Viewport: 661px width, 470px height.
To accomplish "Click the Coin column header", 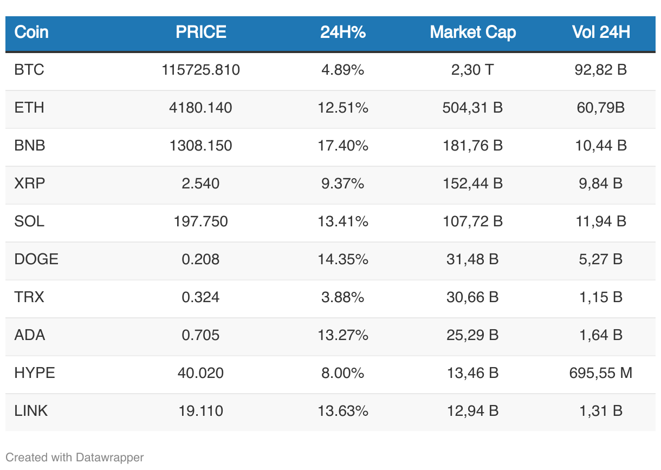I will pos(31,32).
